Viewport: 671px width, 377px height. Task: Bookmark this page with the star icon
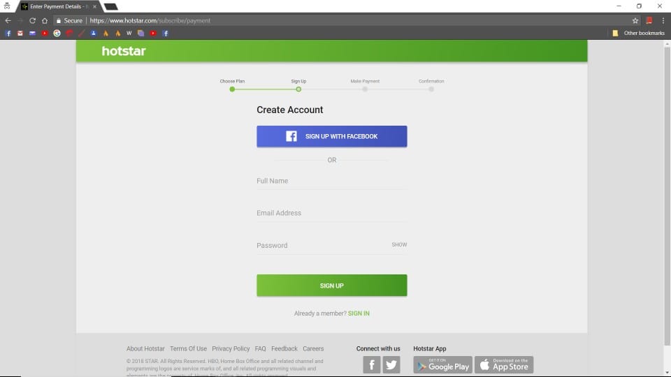coord(635,20)
